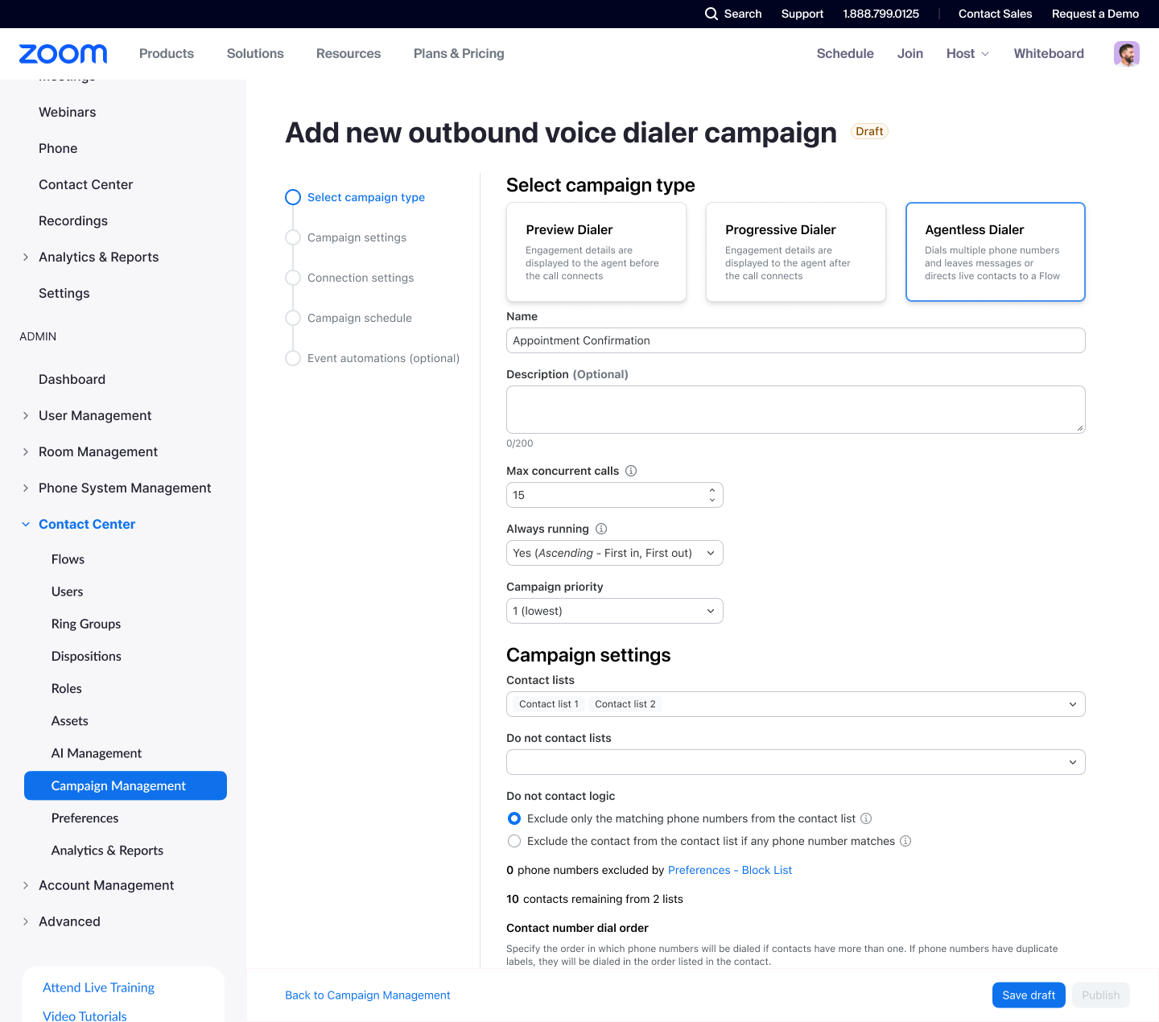The width and height of the screenshot is (1159, 1022).
Task: Click the Contact list 1 tag
Action: 549,704
